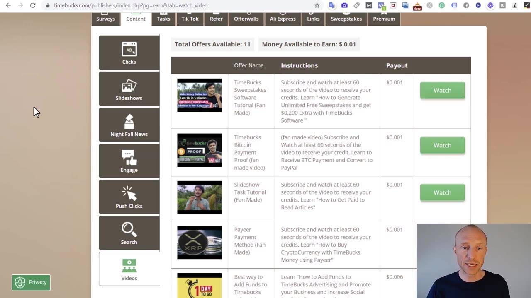531x298 pixels.
Task: Switch to the Links tab
Action: click(313, 19)
